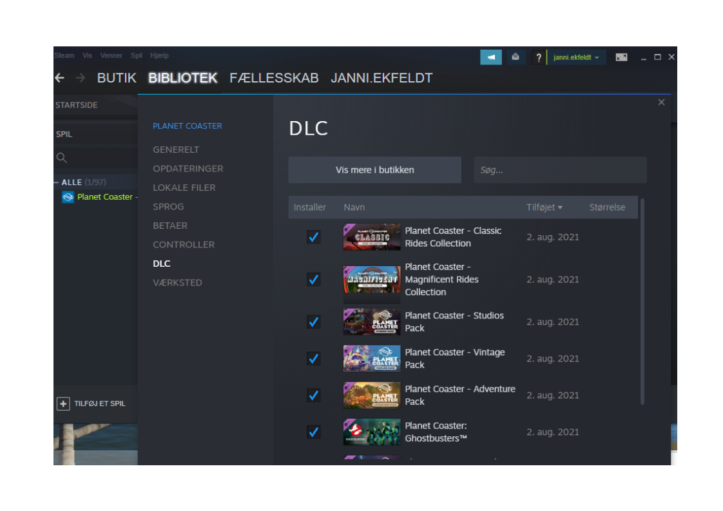The image size is (723, 511).
Task: Select OPDATERINGER in properties sidebar
Action: point(188,169)
